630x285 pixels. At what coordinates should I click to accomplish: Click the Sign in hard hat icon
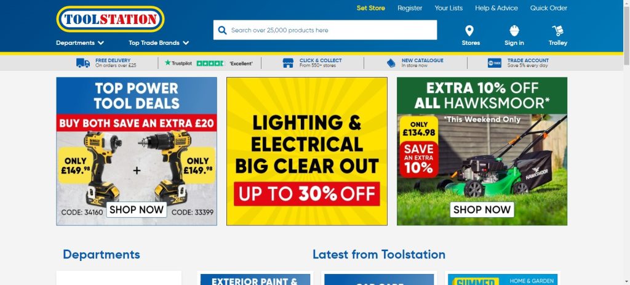(x=514, y=31)
